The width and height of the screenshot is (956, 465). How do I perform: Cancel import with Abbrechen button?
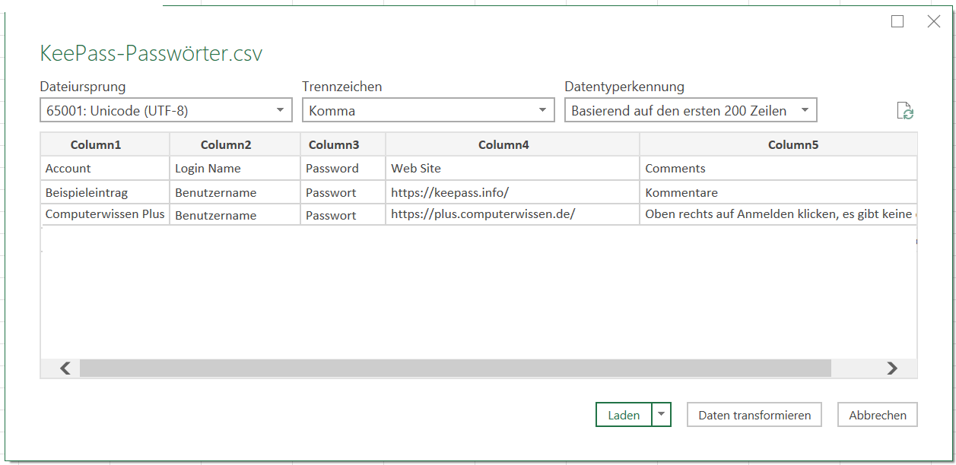(878, 415)
